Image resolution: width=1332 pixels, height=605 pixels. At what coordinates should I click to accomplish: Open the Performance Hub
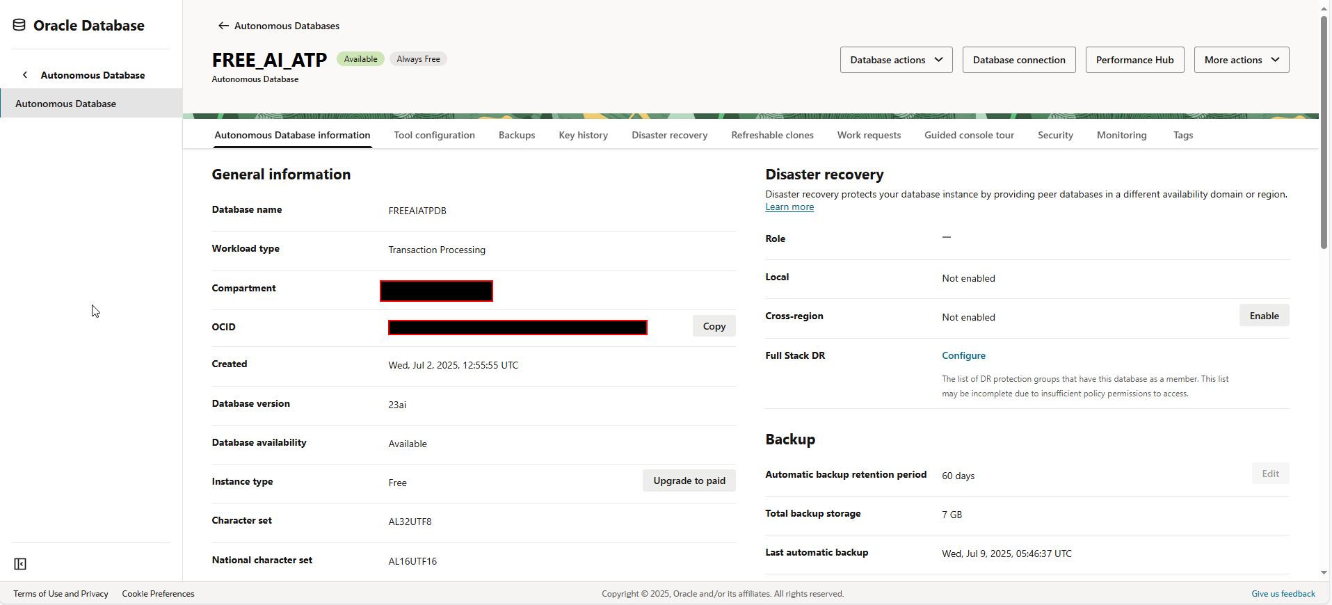(1134, 60)
